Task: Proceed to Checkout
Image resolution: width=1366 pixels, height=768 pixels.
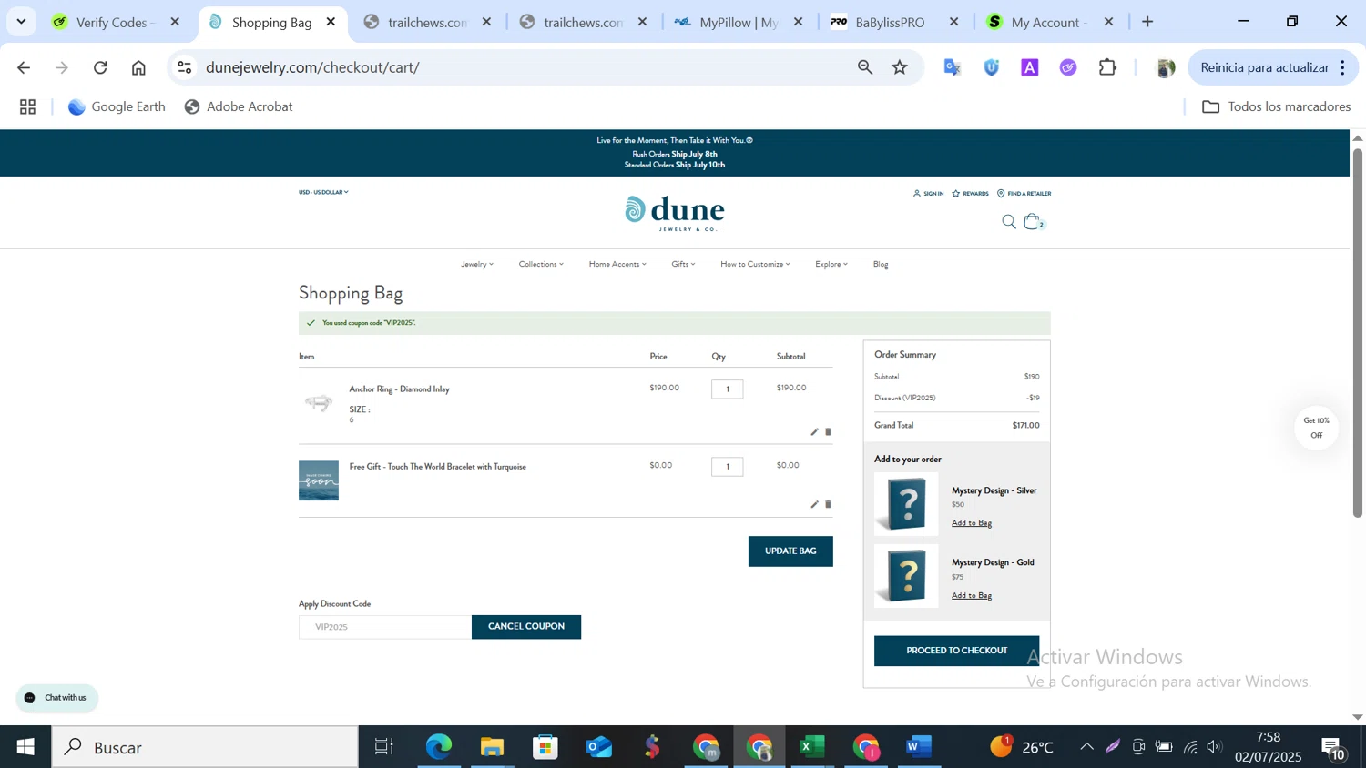Action: tap(956, 651)
